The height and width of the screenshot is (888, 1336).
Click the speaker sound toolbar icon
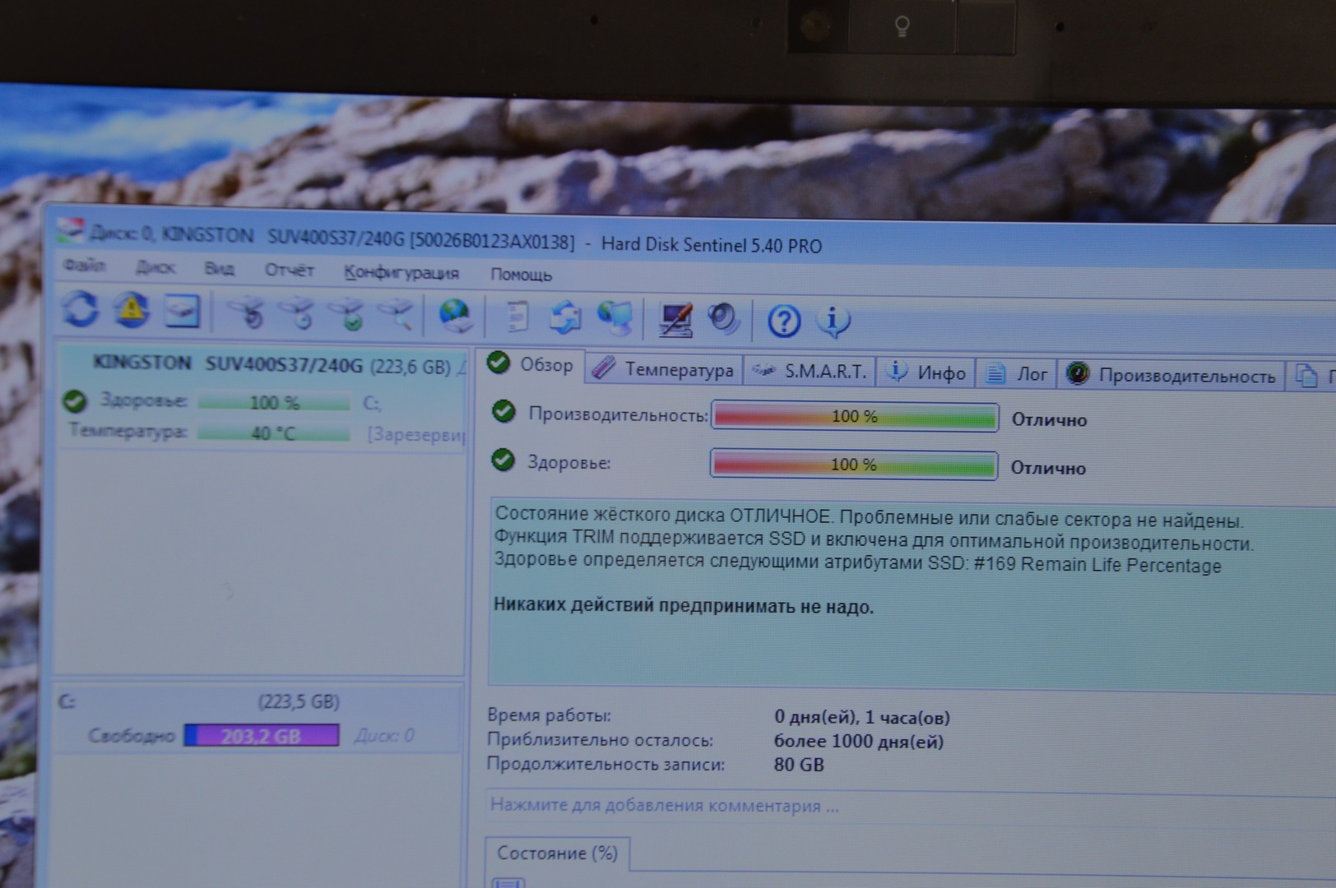point(724,320)
